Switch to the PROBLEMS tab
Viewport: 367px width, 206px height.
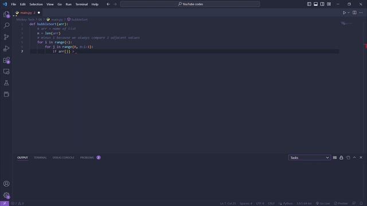tap(90, 158)
